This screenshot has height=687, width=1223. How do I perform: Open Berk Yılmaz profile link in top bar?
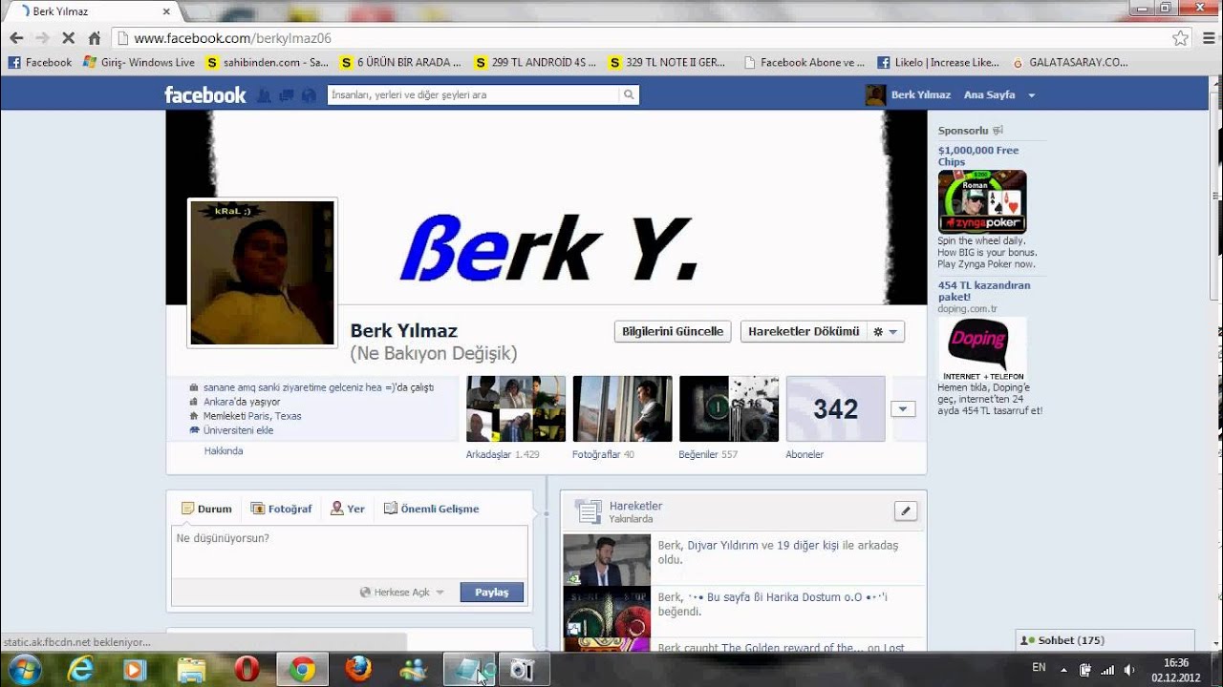pos(909,95)
